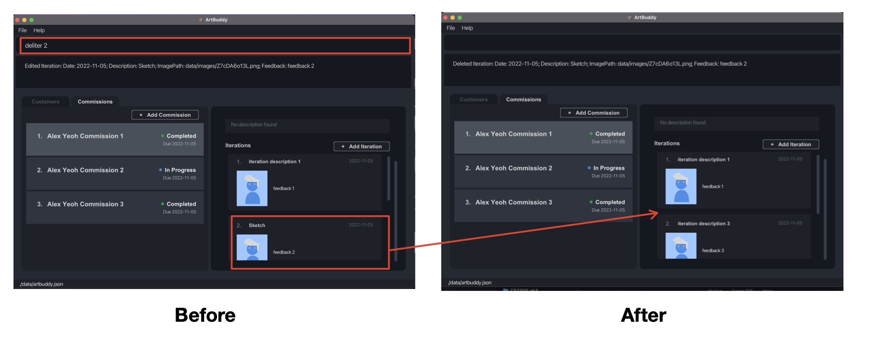Click 'feedback 3' text in After window
Image resolution: width=869 pixels, height=341 pixels.
click(713, 250)
